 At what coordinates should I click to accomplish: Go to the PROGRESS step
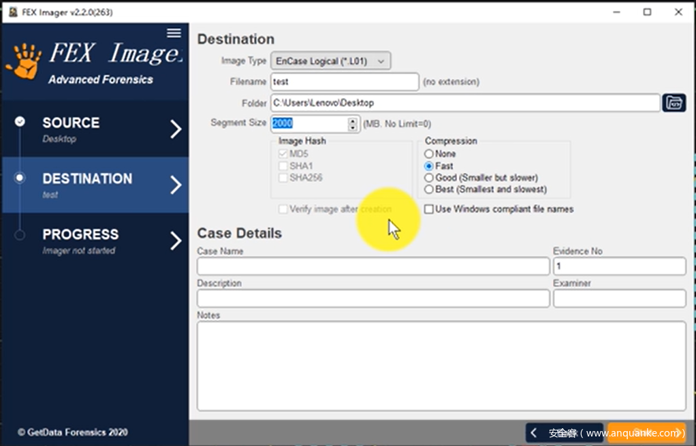coord(95,241)
